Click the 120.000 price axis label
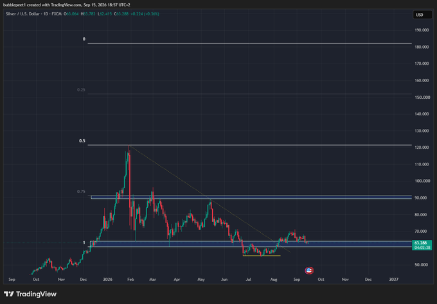Viewport: 437px width, 304px height. tap(422, 148)
